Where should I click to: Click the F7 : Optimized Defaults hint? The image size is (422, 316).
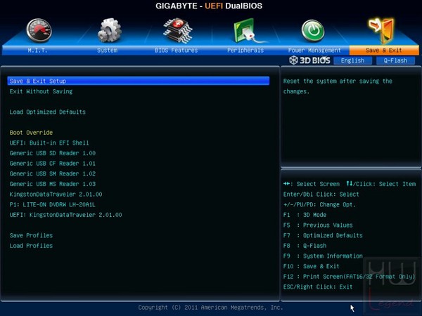[323, 235]
